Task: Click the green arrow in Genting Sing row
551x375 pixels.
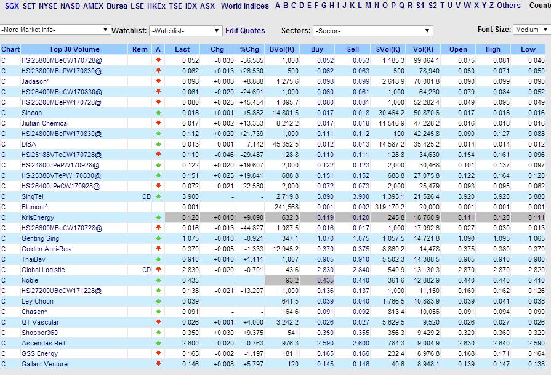Action: (158, 238)
